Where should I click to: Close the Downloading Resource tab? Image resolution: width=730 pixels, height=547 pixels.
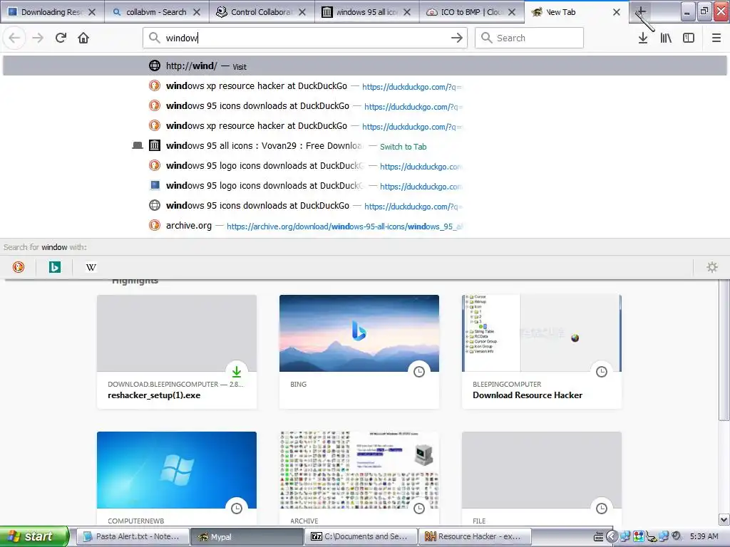[x=92, y=12]
